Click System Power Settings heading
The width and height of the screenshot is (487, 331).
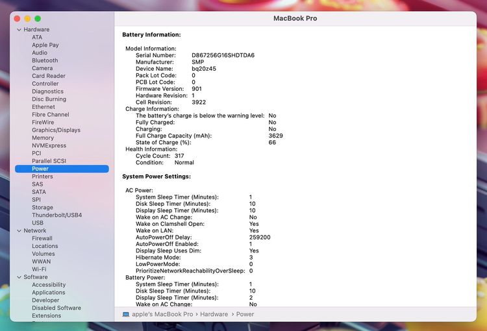point(156,177)
